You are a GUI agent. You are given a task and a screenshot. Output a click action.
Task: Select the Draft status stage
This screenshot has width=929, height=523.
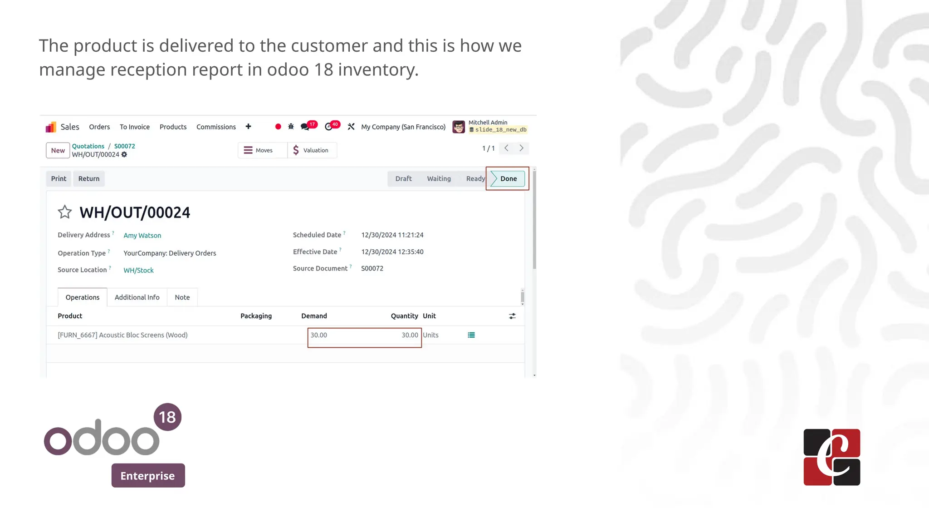pyautogui.click(x=403, y=179)
